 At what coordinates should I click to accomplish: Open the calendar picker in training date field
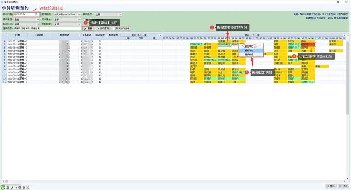[x=37, y=14]
